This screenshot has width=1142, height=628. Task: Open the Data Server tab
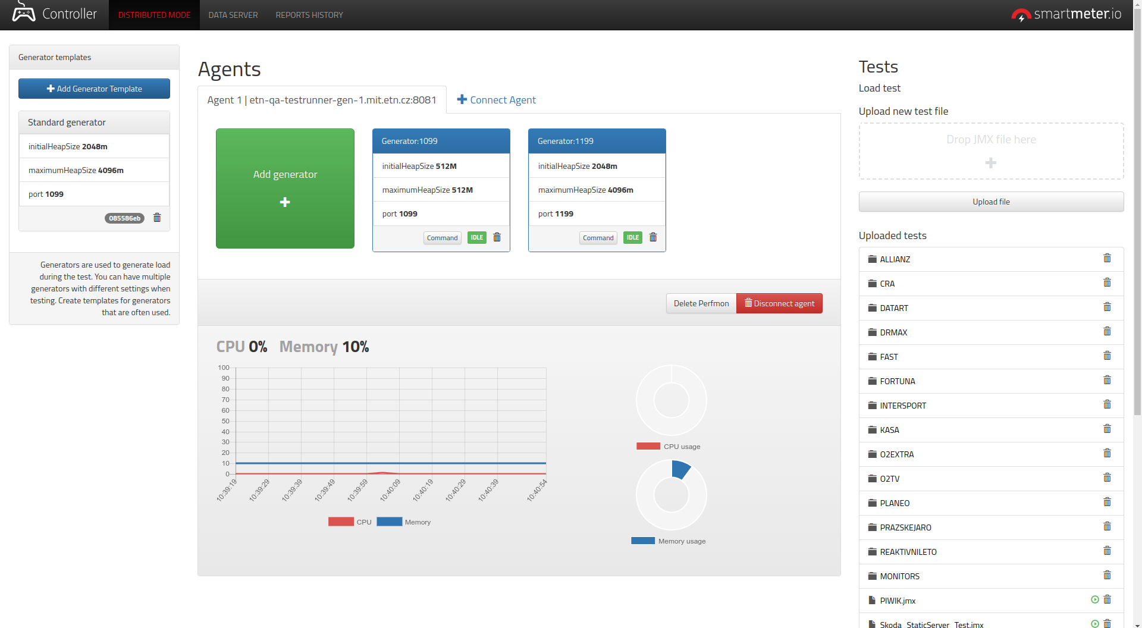233,15
